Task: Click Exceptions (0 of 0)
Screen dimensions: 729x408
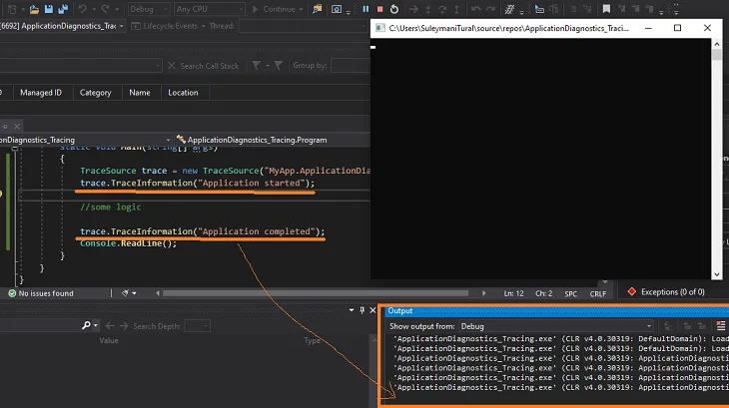Action: pos(672,292)
